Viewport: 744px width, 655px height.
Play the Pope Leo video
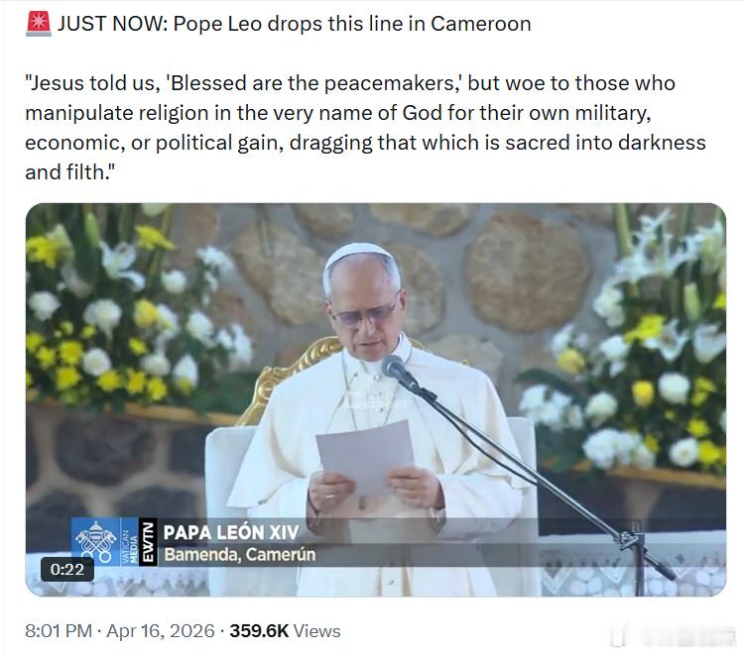coord(376,399)
